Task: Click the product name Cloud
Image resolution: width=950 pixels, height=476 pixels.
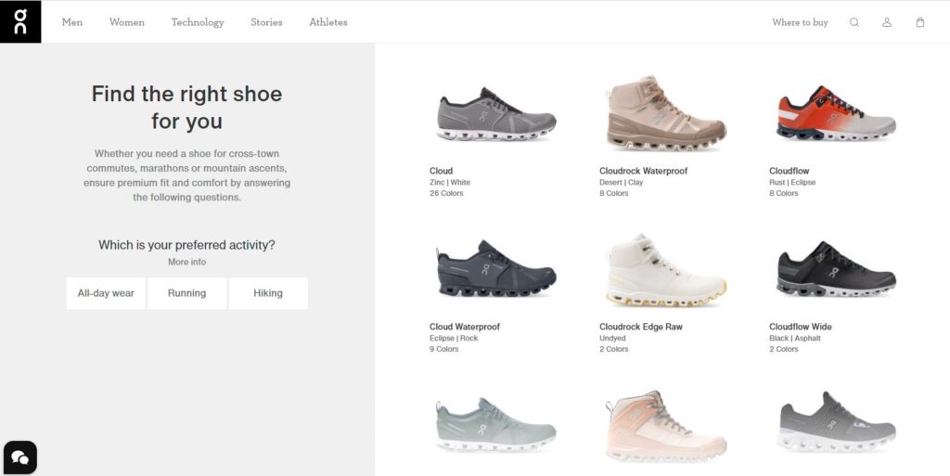Action: [441, 171]
